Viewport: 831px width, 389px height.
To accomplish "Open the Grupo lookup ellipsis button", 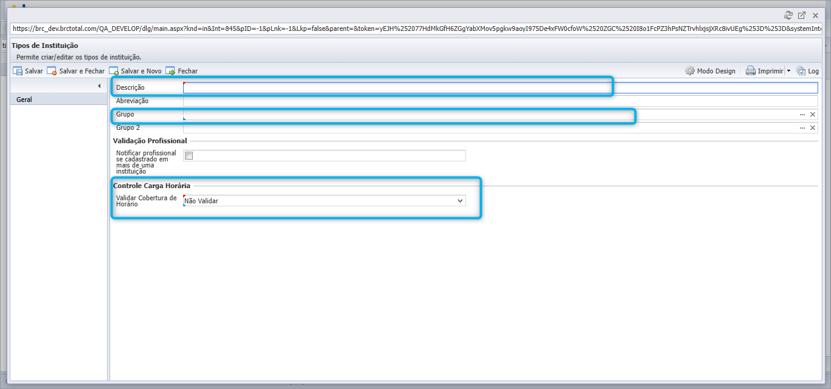I will tap(802, 115).
